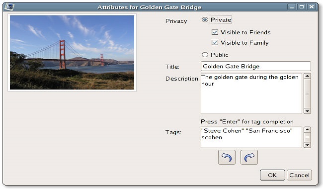This screenshot has height=189, width=323.
Task: Uncheck Visible to Friends
Action: click(x=215, y=32)
